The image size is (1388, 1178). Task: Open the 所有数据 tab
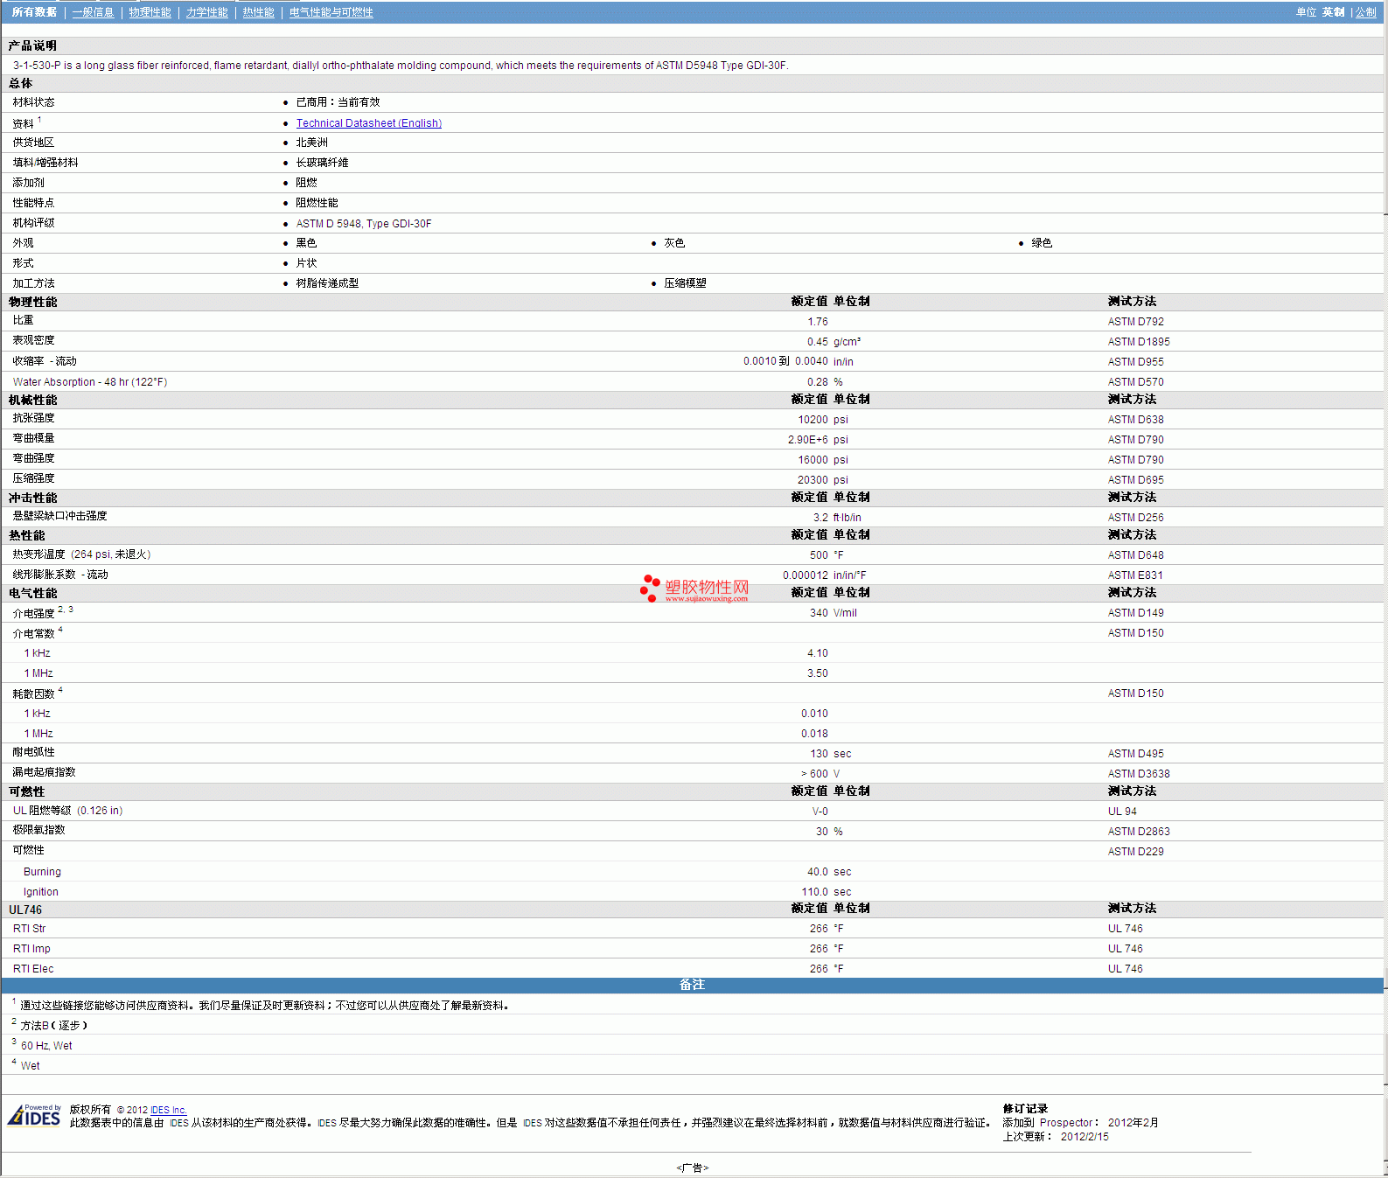pos(34,12)
